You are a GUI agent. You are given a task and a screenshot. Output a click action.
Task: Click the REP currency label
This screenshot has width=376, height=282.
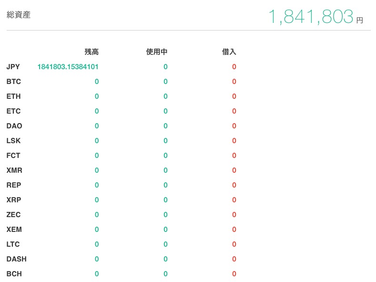pyautogui.click(x=14, y=185)
